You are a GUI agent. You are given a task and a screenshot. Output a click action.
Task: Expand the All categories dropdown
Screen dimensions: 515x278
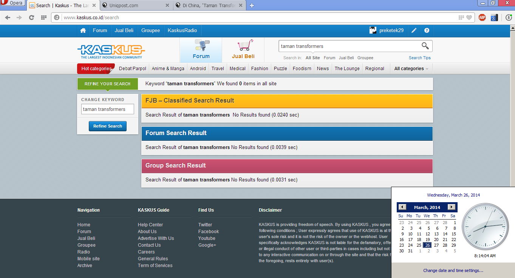click(411, 69)
